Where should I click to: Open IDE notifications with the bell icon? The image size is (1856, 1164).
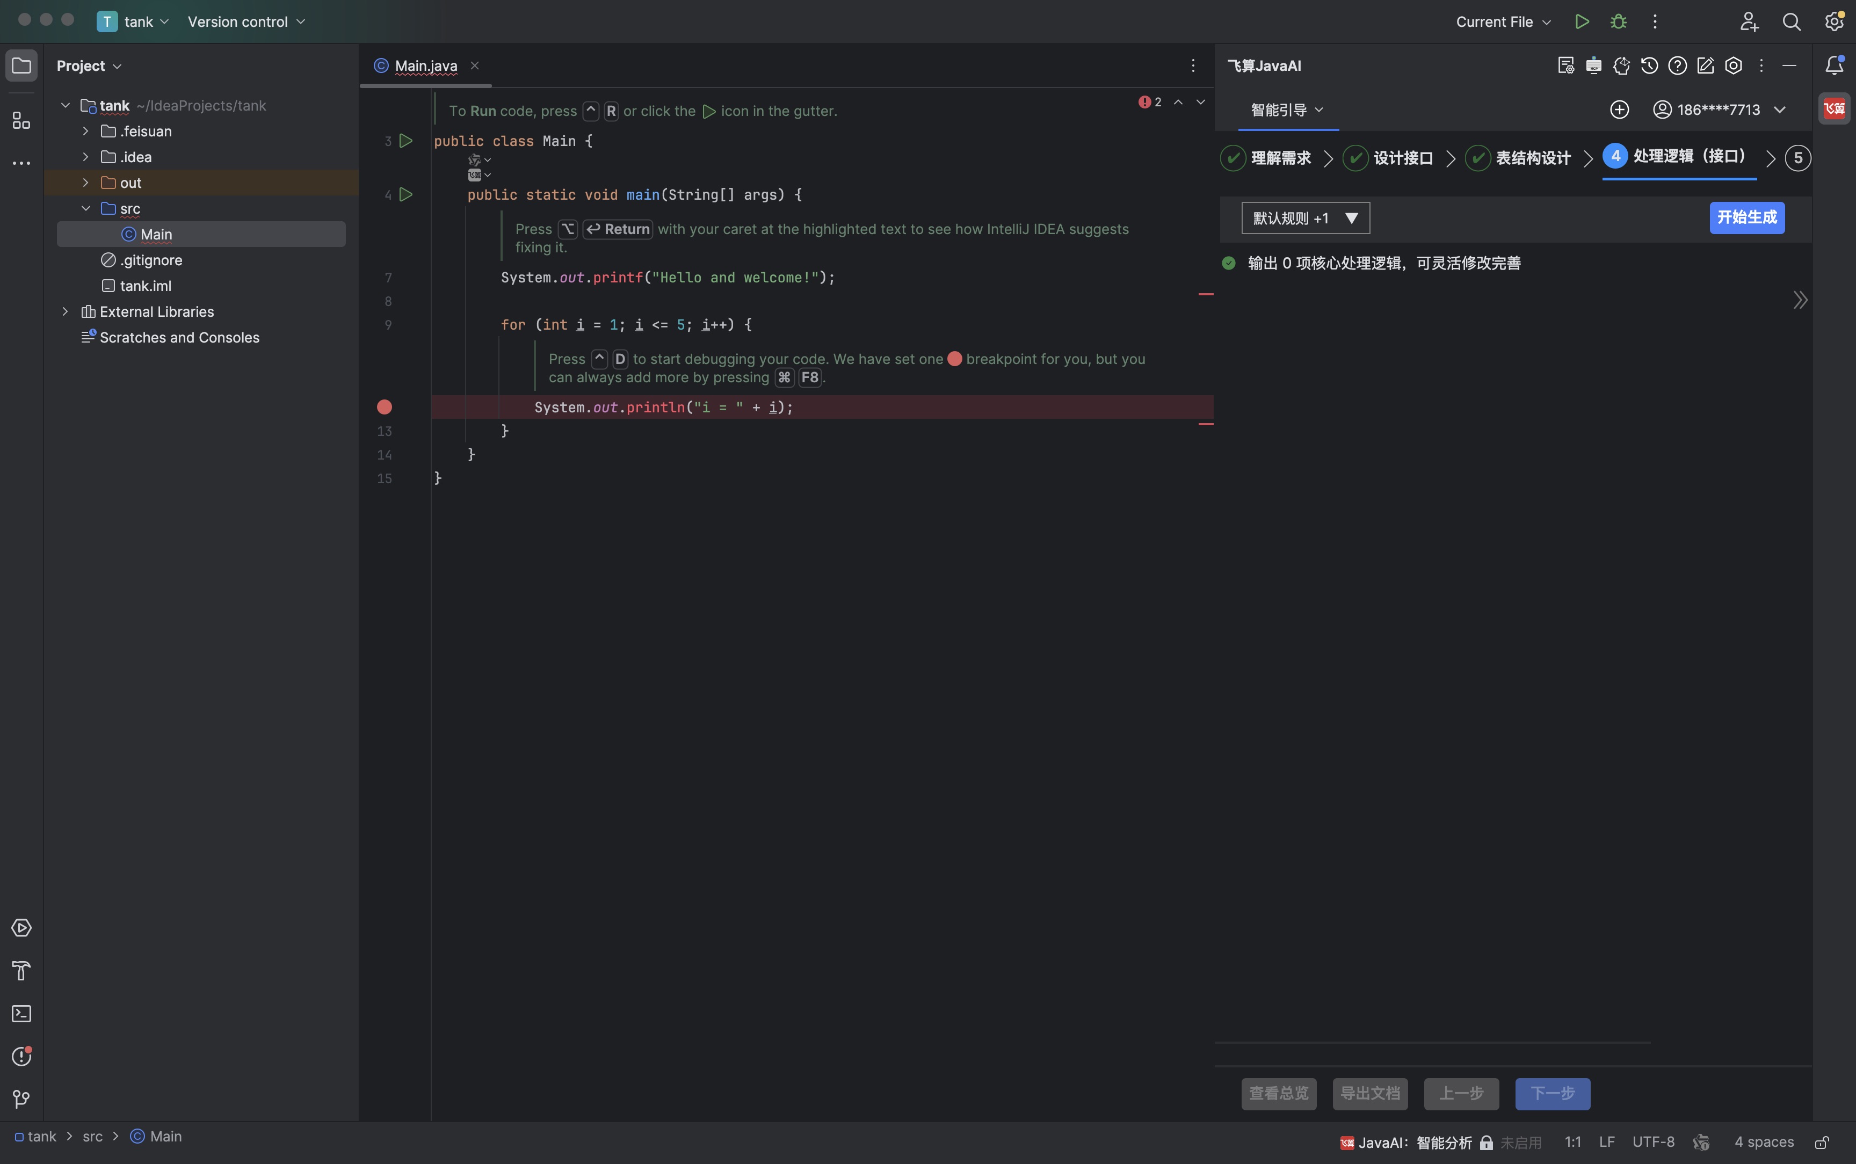pyautogui.click(x=1835, y=66)
